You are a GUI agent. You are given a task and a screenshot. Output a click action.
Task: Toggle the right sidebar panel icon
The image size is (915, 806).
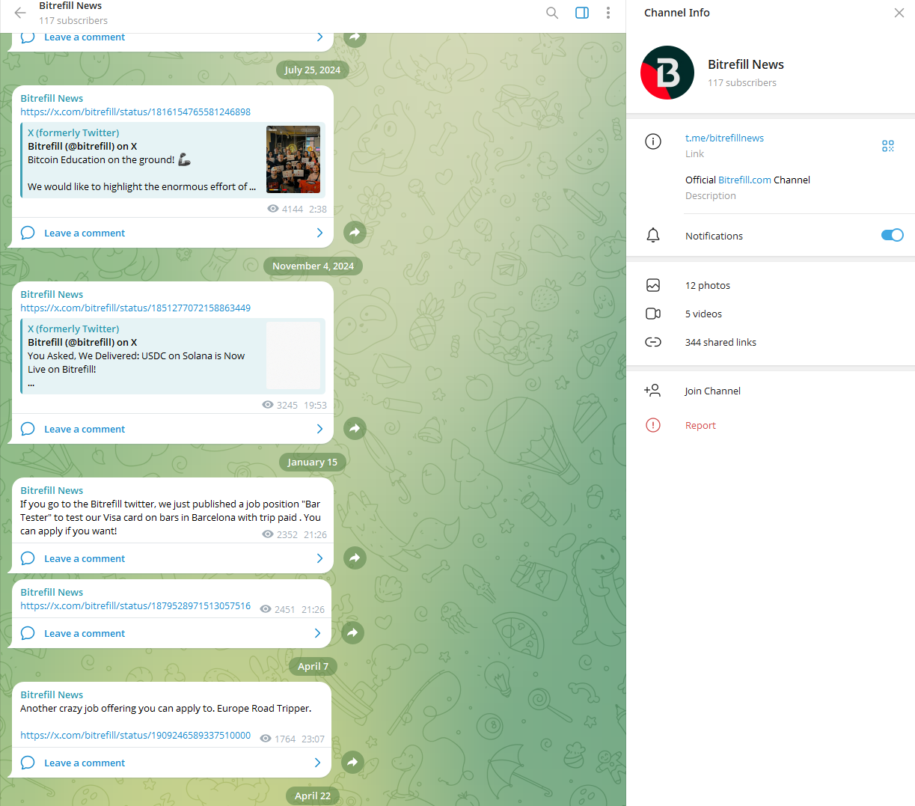tap(582, 13)
